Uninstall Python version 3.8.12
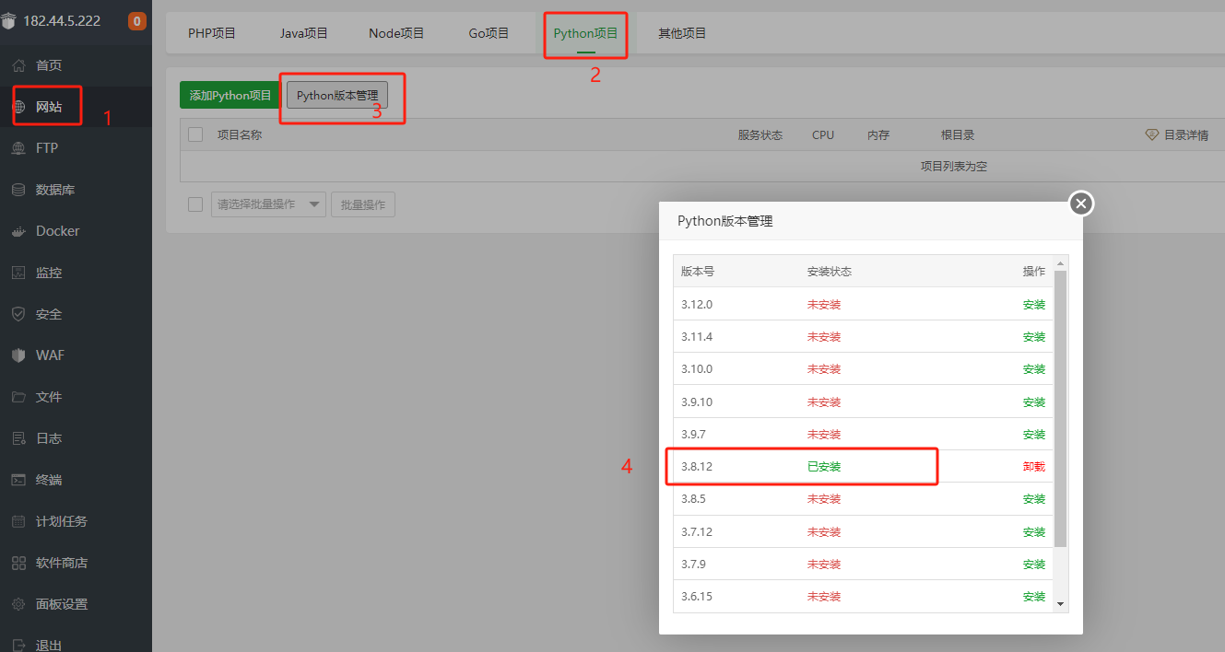The image size is (1225, 652). (1034, 467)
